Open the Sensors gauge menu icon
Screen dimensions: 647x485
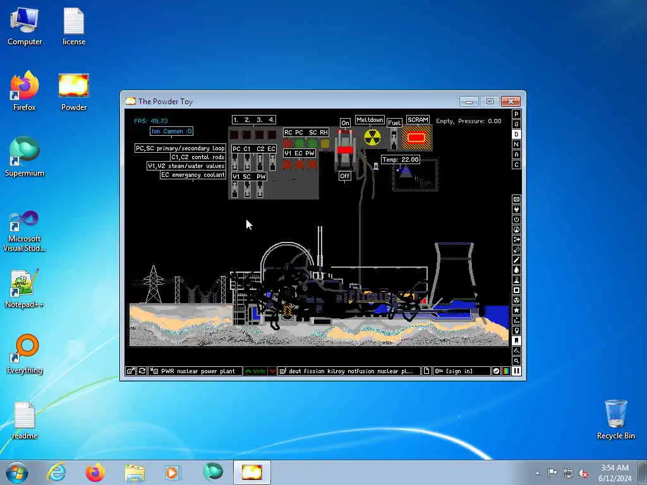point(516,230)
